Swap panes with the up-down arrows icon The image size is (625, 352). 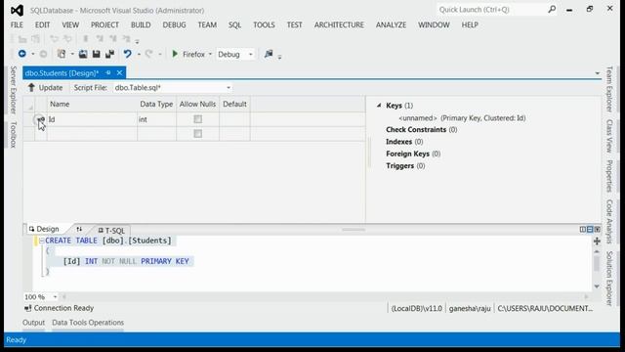(79, 230)
